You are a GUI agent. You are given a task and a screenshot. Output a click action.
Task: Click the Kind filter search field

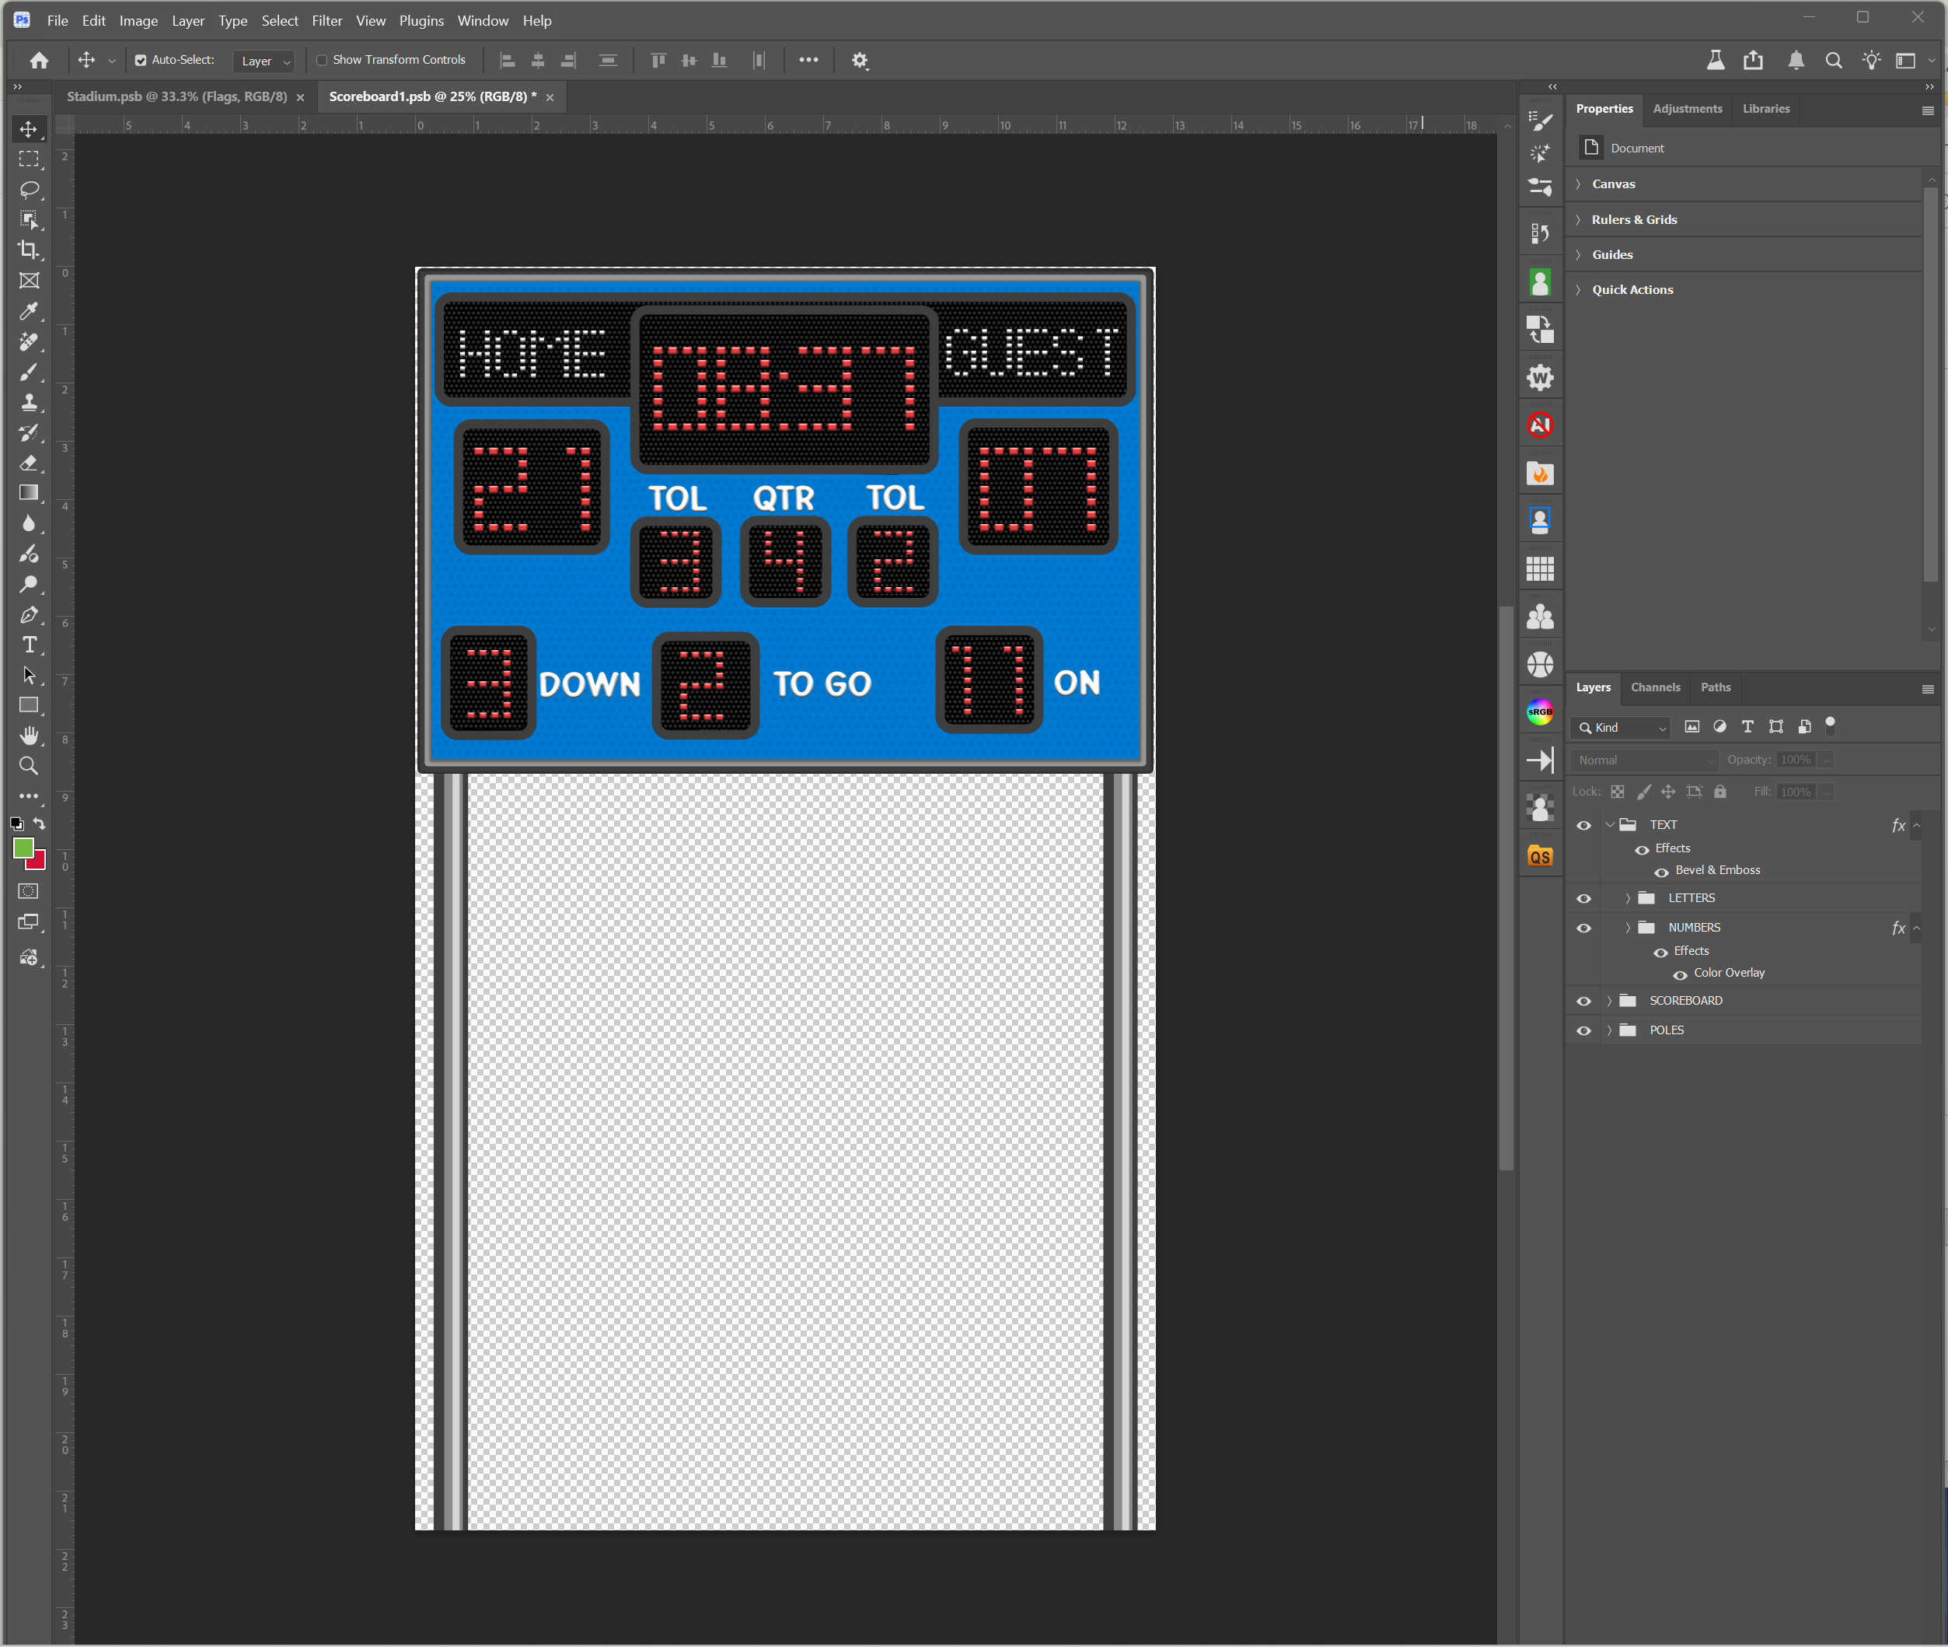(1619, 727)
